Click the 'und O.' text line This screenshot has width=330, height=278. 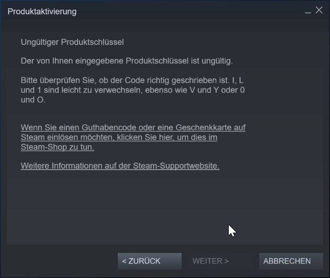point(33,100)
